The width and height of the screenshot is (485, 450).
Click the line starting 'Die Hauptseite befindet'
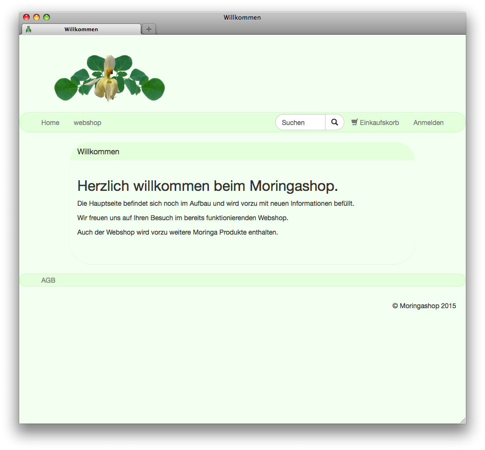coord(216,203)
